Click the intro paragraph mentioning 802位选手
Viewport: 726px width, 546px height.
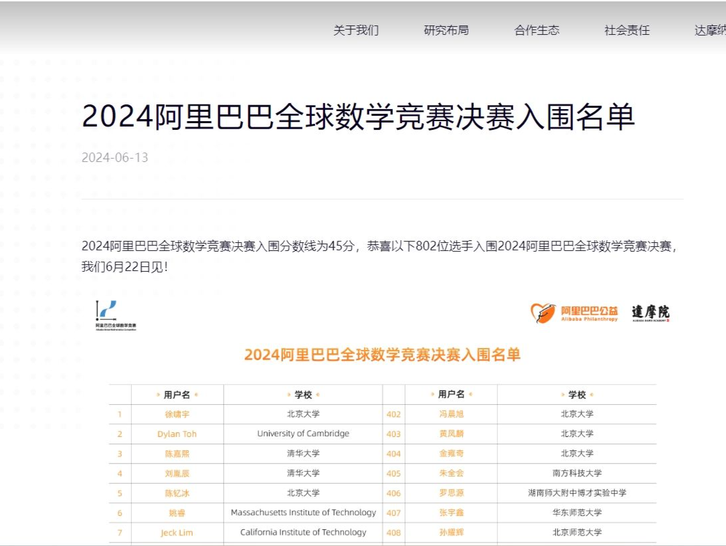[379, 256]
